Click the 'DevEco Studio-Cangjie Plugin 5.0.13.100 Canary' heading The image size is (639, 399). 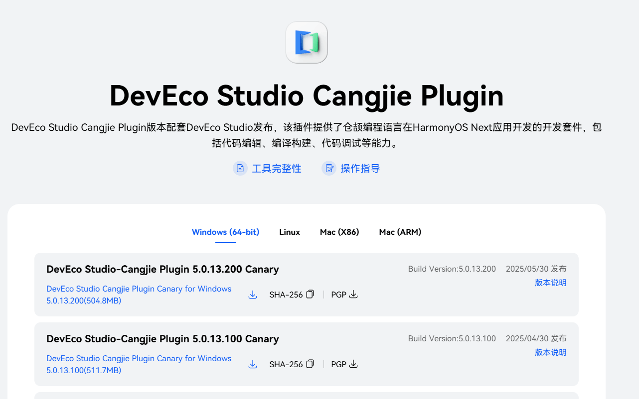[162, 339]
